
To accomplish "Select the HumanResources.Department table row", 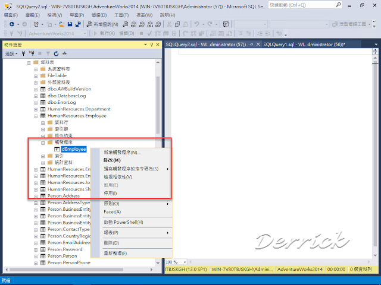I will [79, 109].
